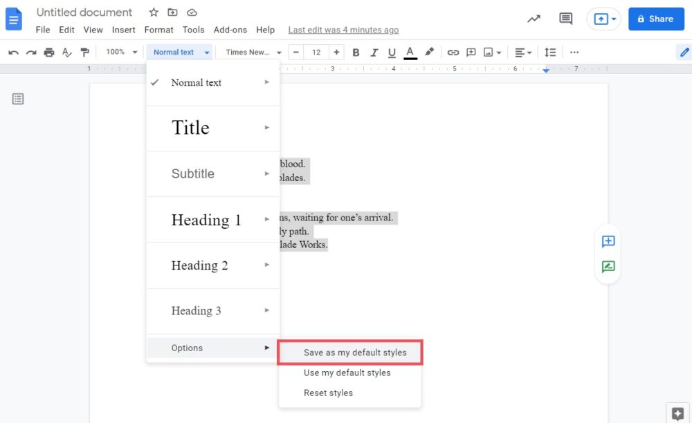Open the text color picker
Viewport: 692px width, 423px height.
tap(410, 53)
